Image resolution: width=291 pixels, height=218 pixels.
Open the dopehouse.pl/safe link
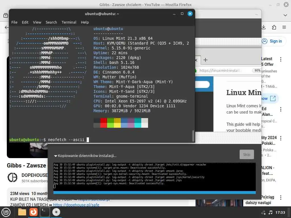click(76, 205)
